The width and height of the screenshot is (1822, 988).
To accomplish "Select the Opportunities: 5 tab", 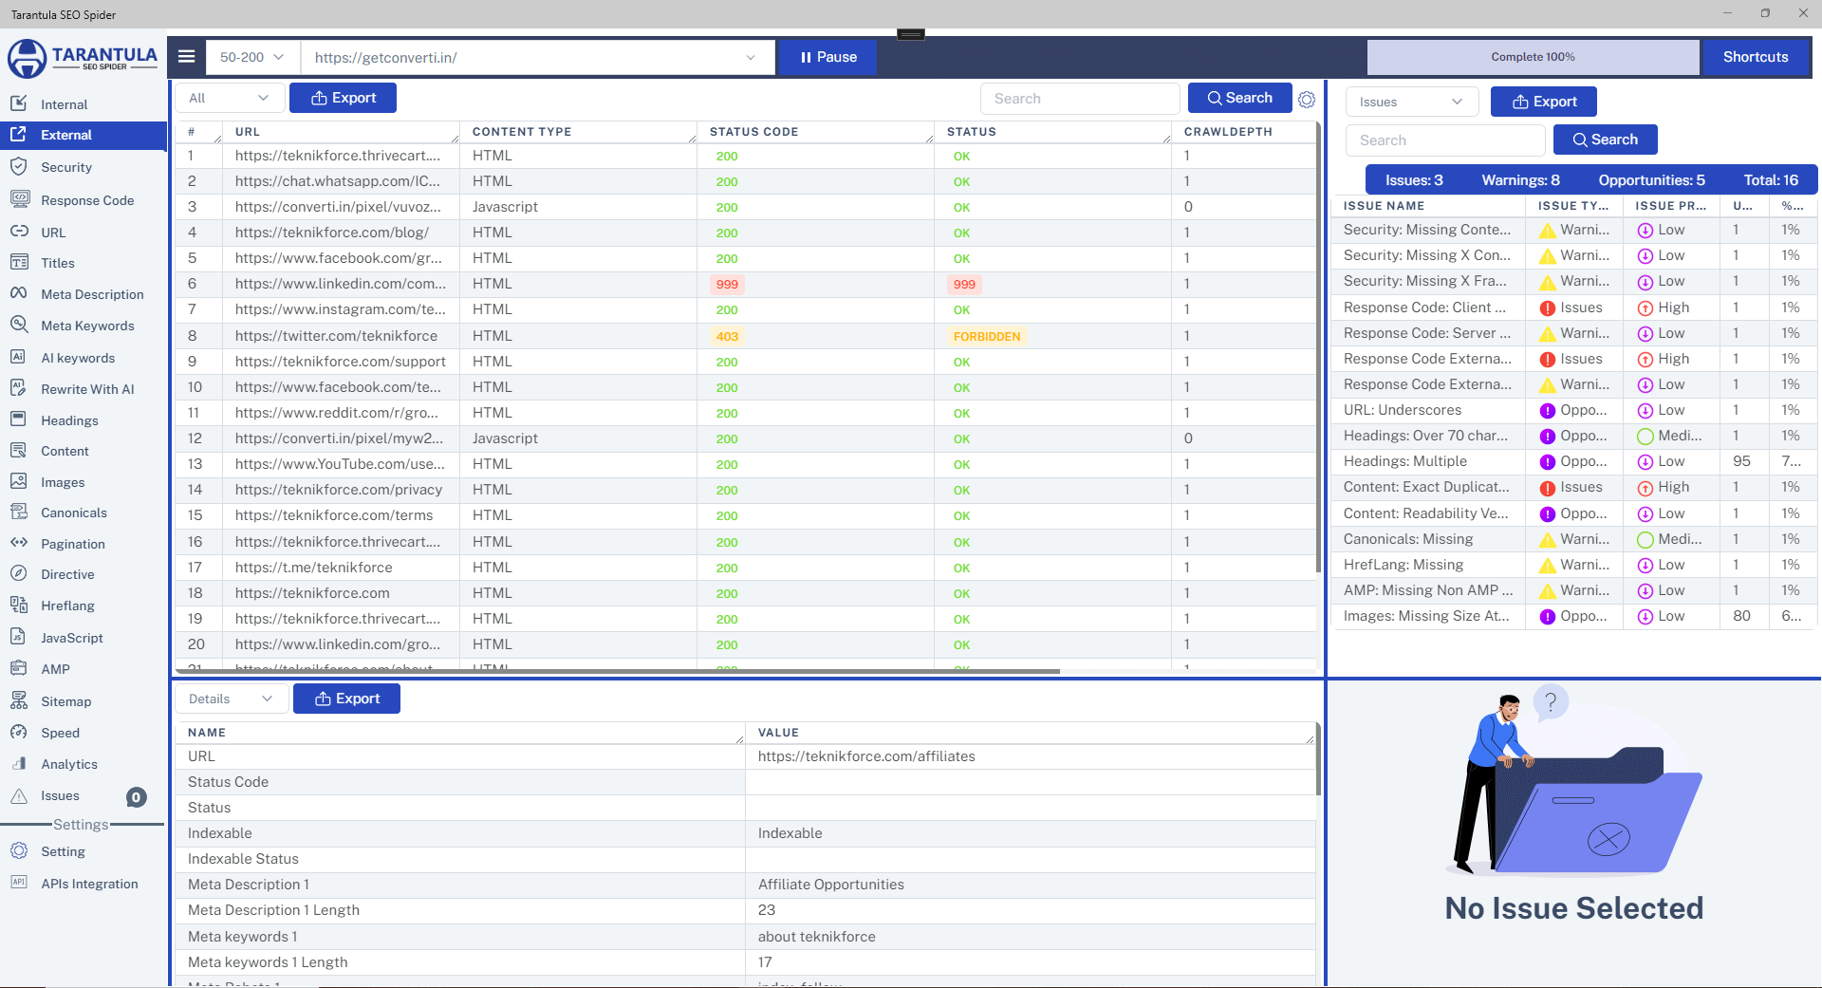I will (1651, 180).
